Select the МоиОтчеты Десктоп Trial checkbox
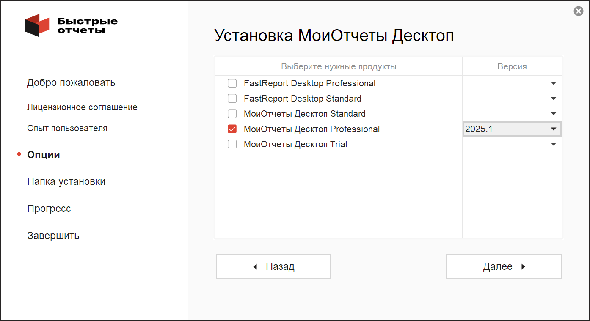590x321 pixels. coord(232,144)
